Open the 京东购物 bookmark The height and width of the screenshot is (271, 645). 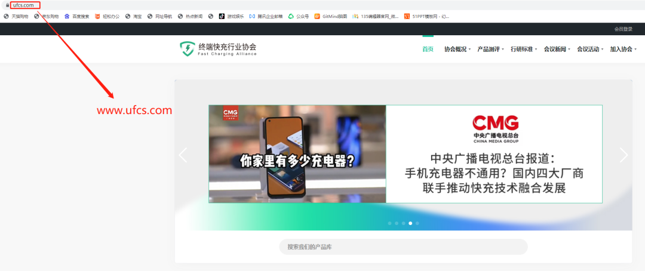point(47,17)
